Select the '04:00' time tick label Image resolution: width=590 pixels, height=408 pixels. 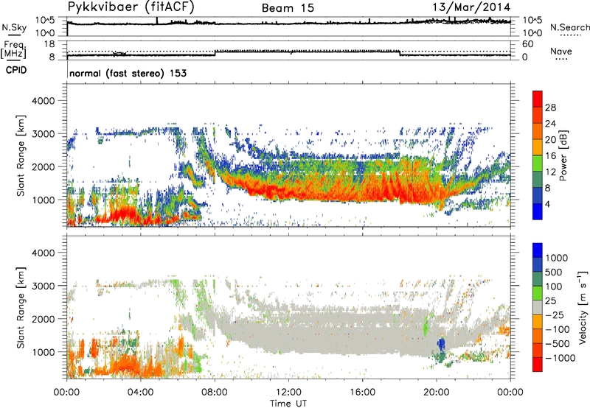(140, 393)
